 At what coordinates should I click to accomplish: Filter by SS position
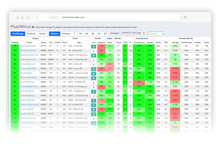pos(99,33)
